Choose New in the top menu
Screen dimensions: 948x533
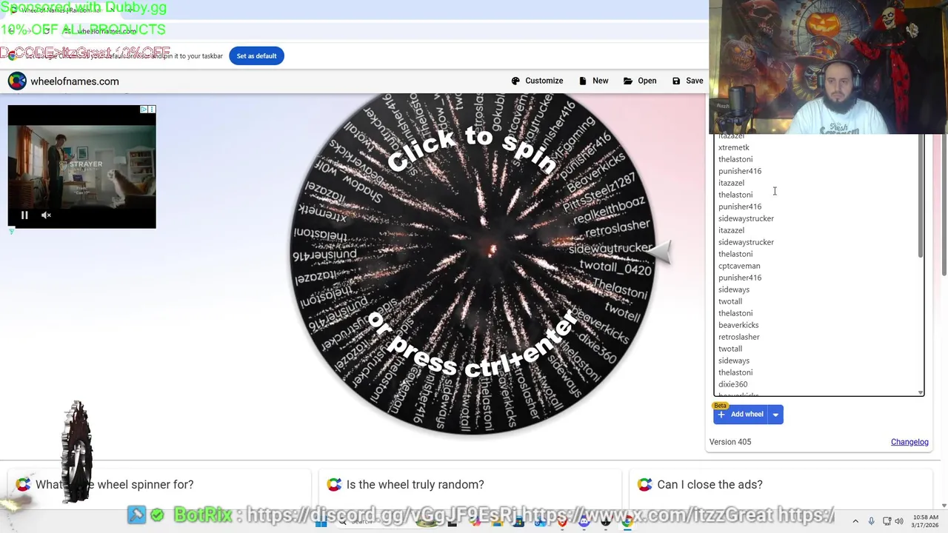594,81
